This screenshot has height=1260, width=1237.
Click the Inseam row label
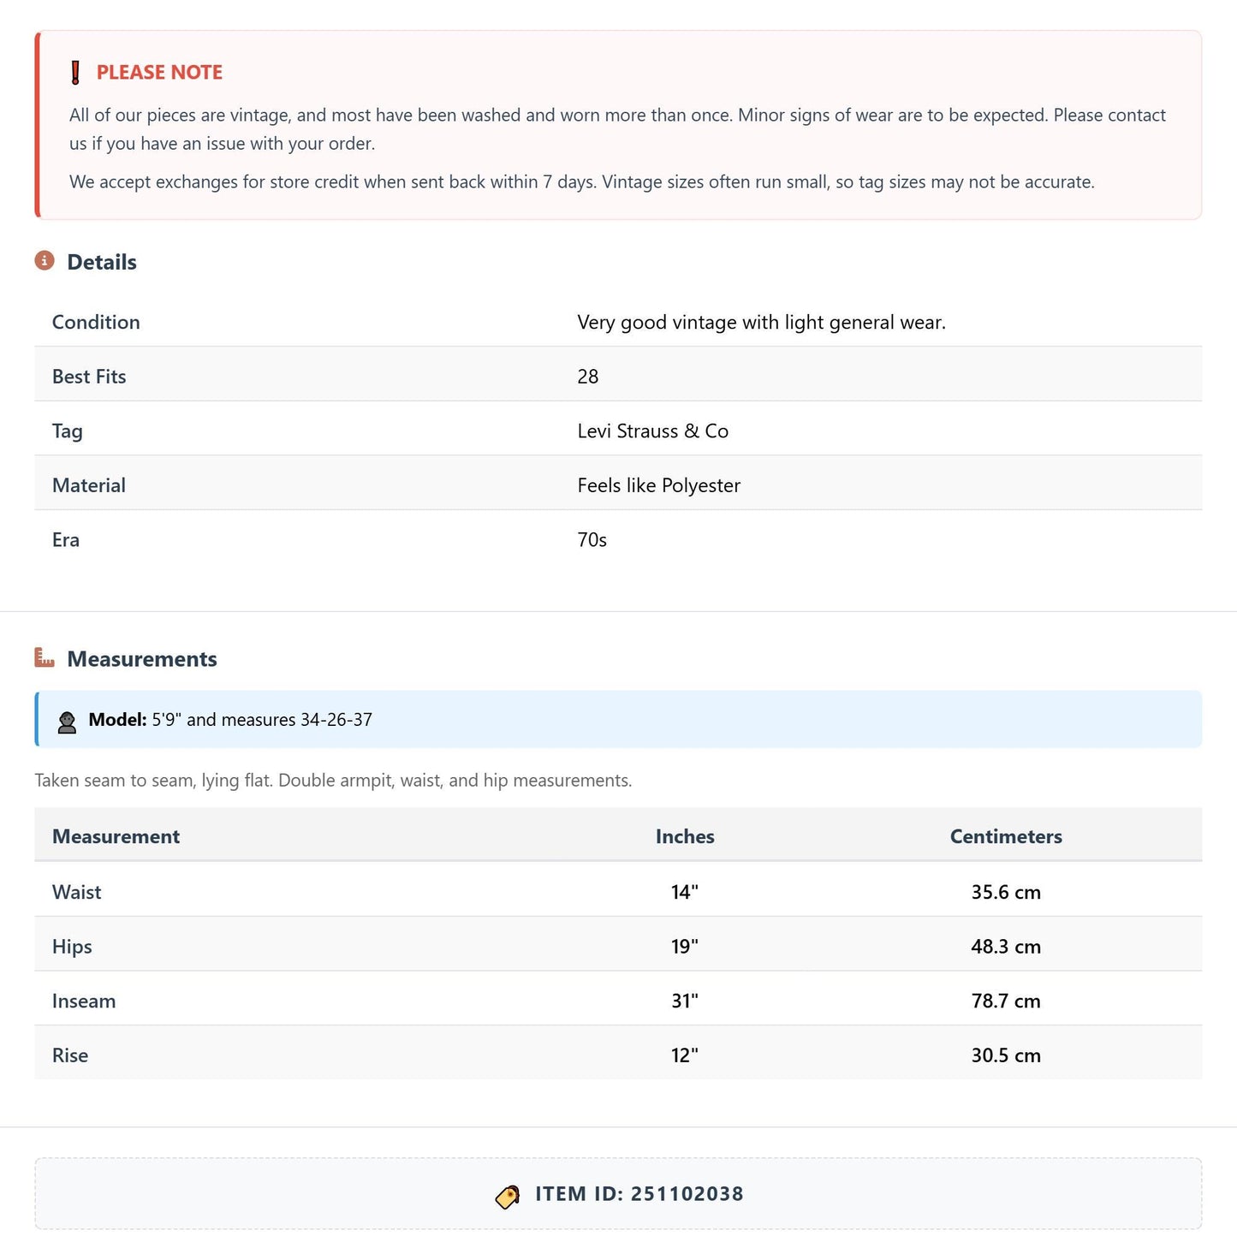pyautogui.click(x=84, y=1001)
